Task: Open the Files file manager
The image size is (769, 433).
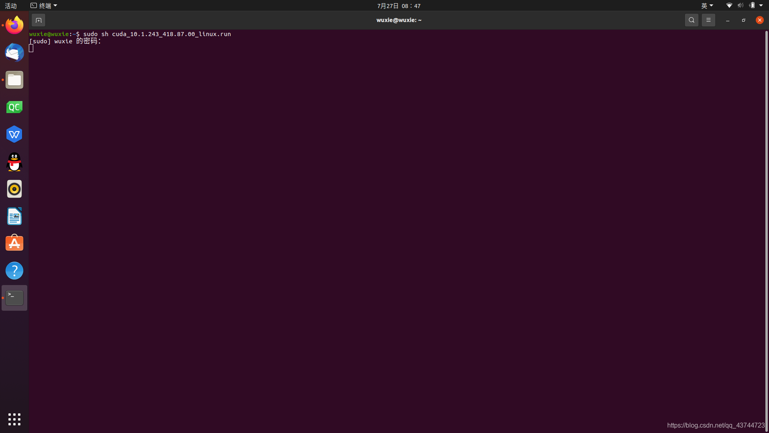Action: 14,80
